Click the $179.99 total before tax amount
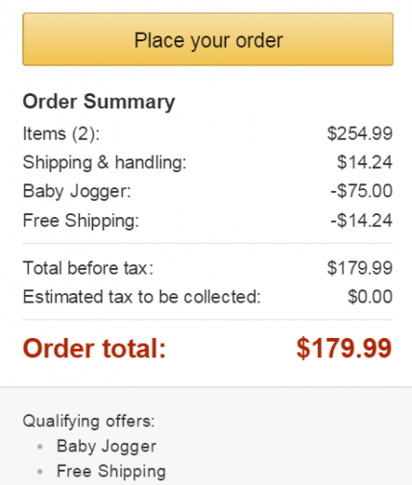Image resolution: width=412 pixels, height=485 pixels. coord(360,268)
